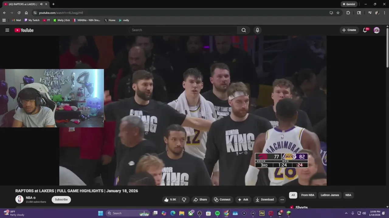
Task: Select the From NBA filter chip
Action: tap(308, 195)
